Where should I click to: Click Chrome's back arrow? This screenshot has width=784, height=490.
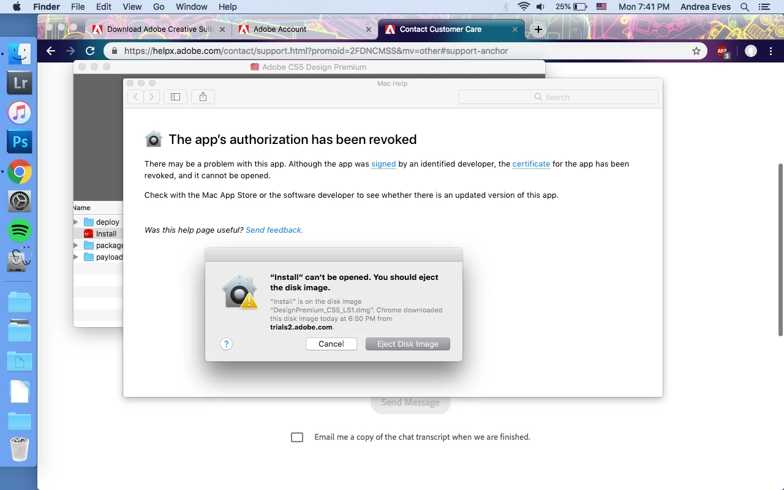tap(51, 51)
